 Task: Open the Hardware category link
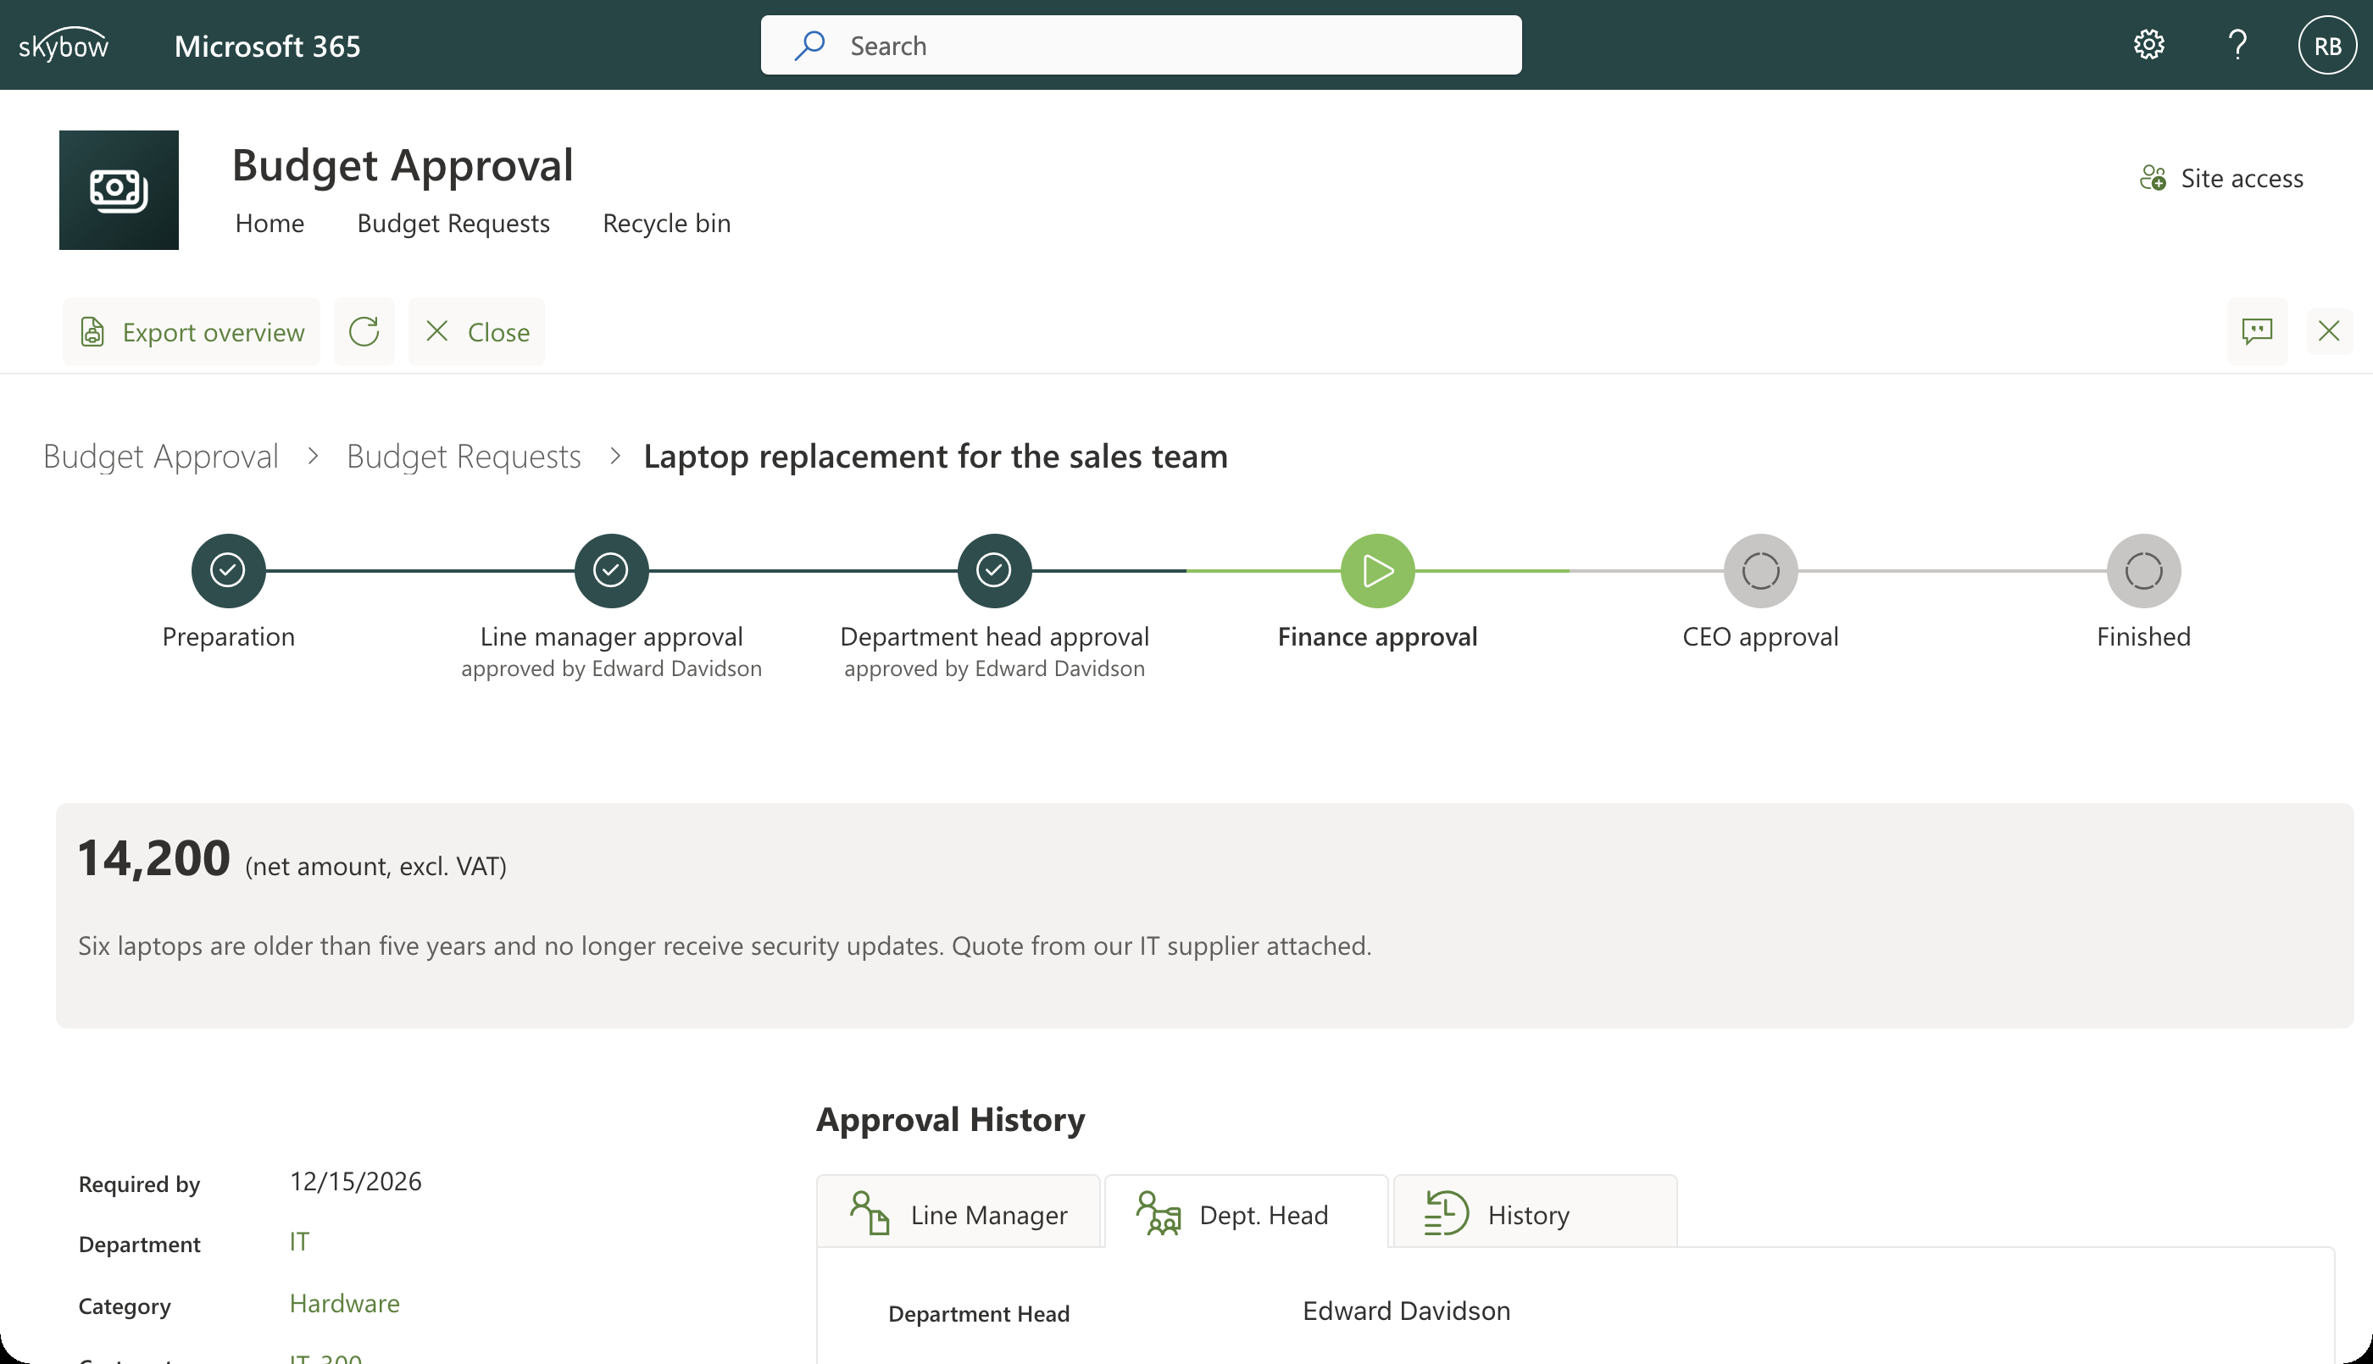344,1303
